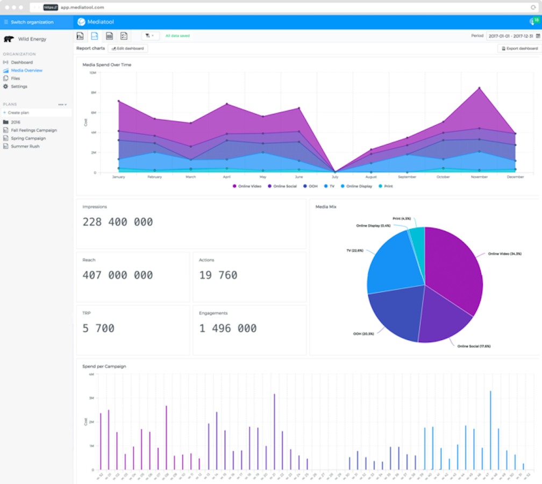Viewport: 542px width, 484px height.
Task: Reload the page using the browser refresh icon
Action: (x=533, y=8)
